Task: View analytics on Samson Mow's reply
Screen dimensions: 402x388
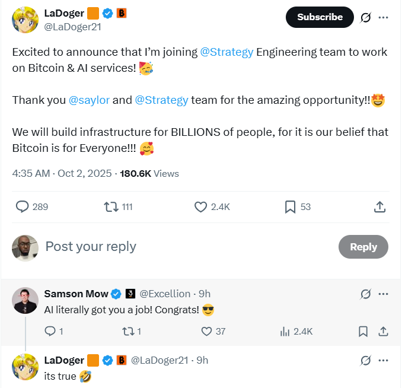Action: pyautogui.click(x=285, y=331)
